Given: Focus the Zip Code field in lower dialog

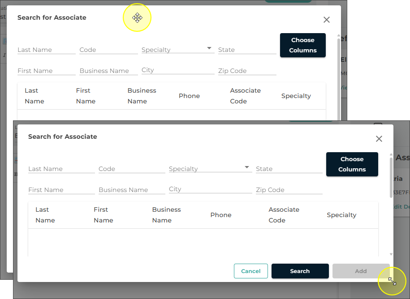Looking at the screenshot, I should click(x=289, y=190).
